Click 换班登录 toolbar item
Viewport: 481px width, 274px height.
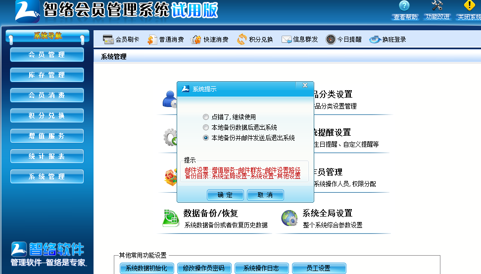click(388, 40)
